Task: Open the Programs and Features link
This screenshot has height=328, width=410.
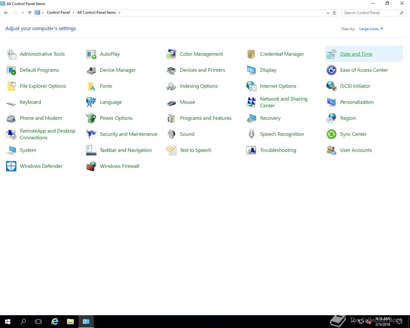Action: (206, 118)
